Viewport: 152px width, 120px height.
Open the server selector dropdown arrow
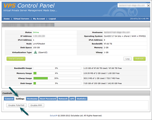click(148, 5)
